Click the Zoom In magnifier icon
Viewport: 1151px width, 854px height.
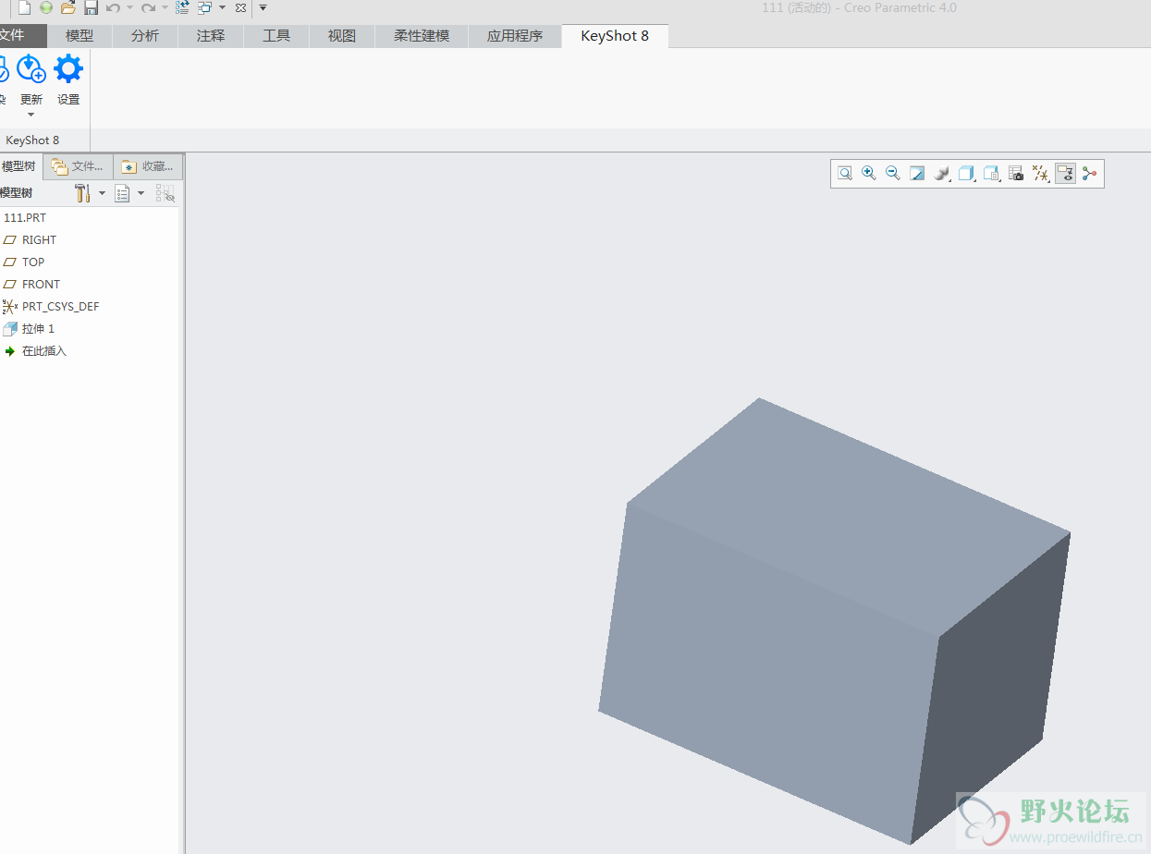click(869, 173)
